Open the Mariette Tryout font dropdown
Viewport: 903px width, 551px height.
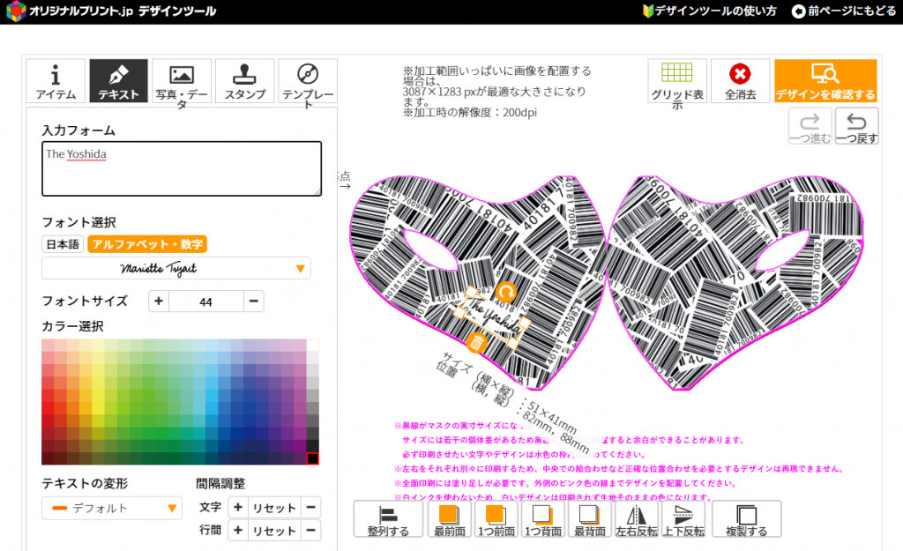176,268
